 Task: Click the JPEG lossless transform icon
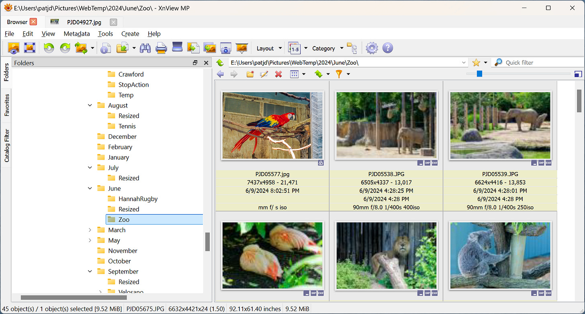[81, 48]
